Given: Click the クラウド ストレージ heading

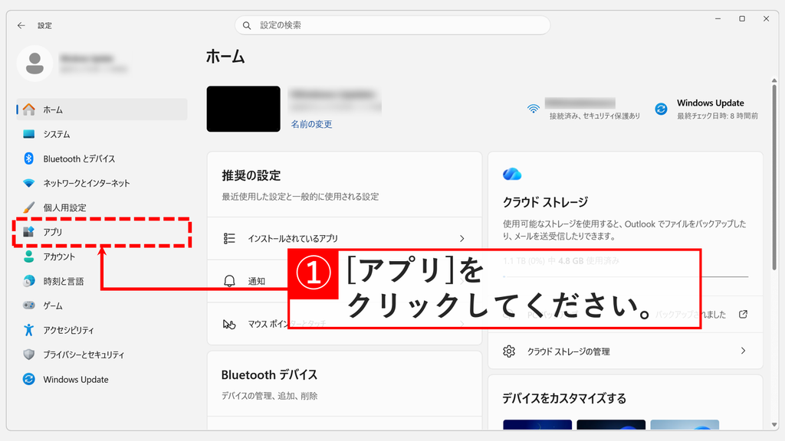Looking at the screenshot, I should [x=545, y=202].
